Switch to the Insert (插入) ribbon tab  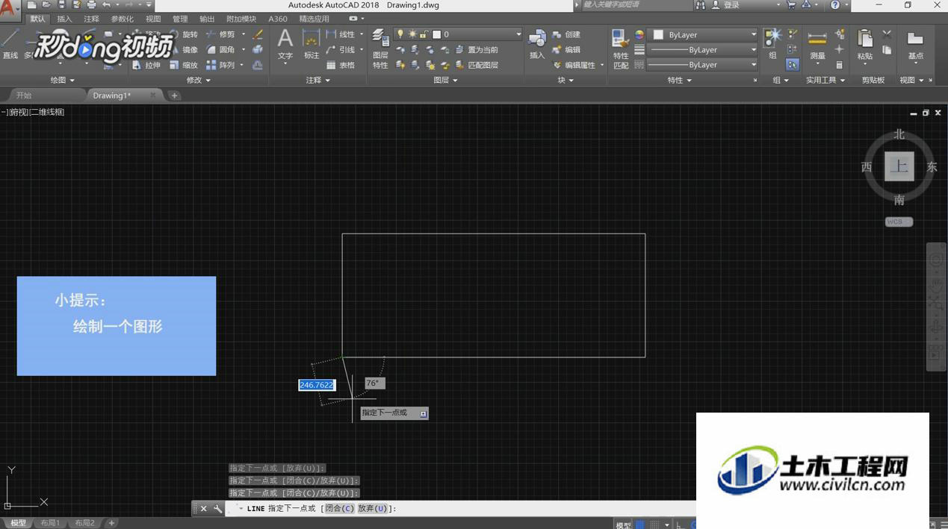[65, 19]
